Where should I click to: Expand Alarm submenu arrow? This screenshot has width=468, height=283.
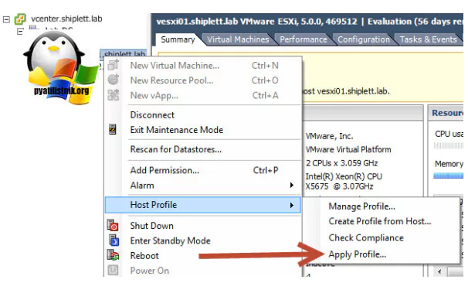[x=292, y=186]
